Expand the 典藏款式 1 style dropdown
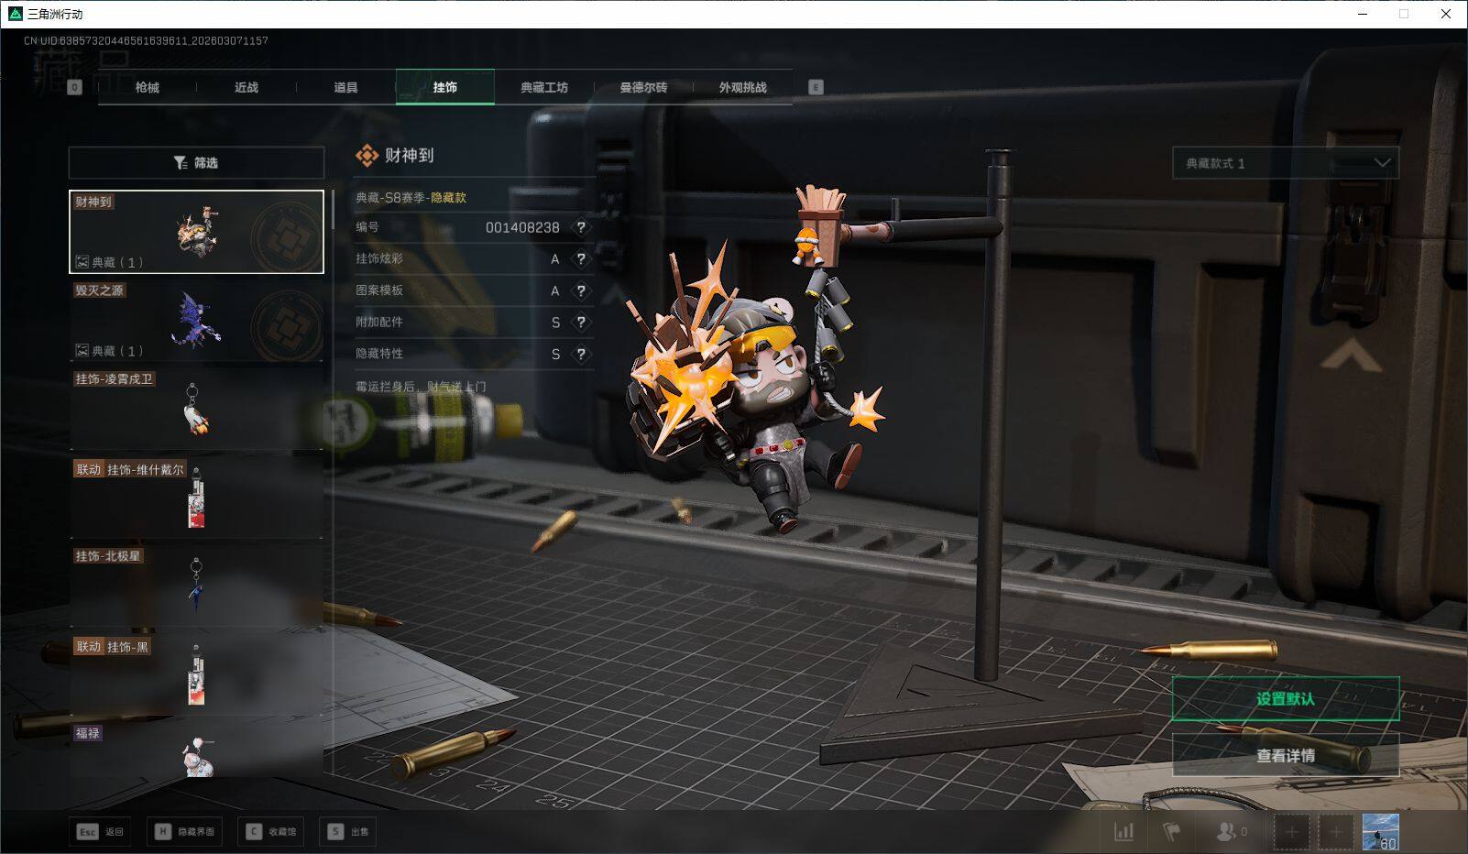1468x854 pixels. tap(1286, 163)
